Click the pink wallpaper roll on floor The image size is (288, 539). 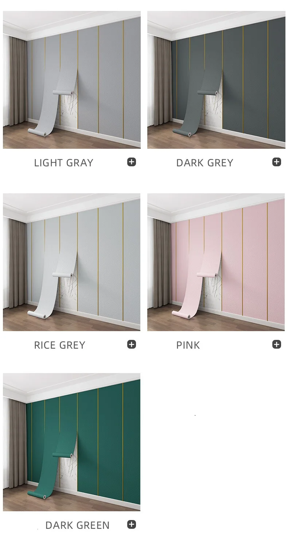[182, 314]
